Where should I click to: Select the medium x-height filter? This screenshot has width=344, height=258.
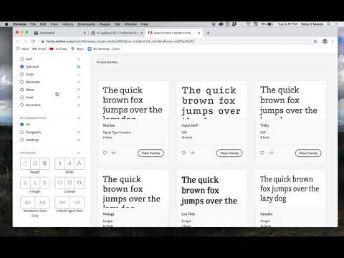pos(35,183)
